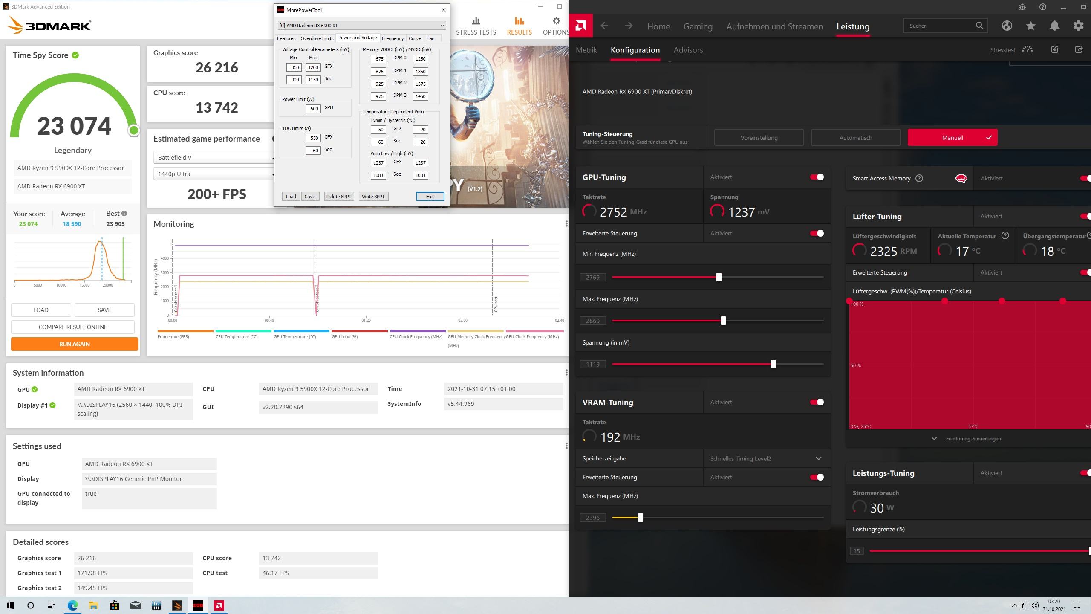
Task: Toggle GPU-Tuning Aktiviert switch
Action: (x=817, y=177)
